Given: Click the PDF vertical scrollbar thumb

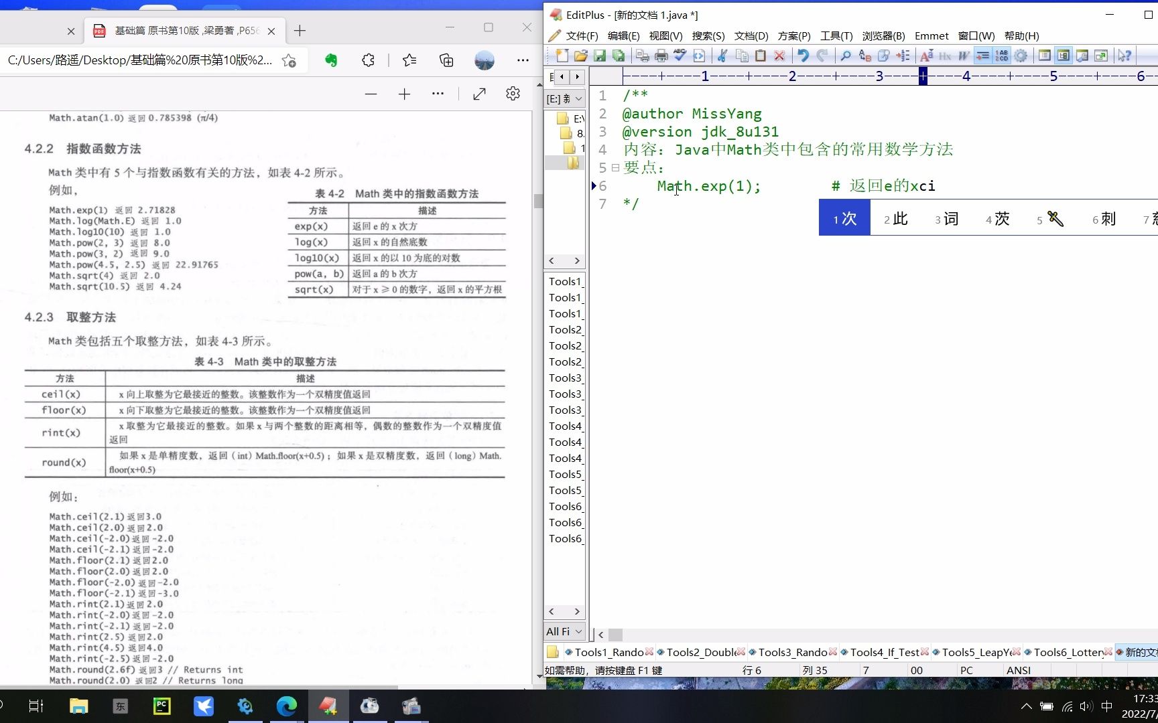Looking at the screenshot, I should click(538, 201).
